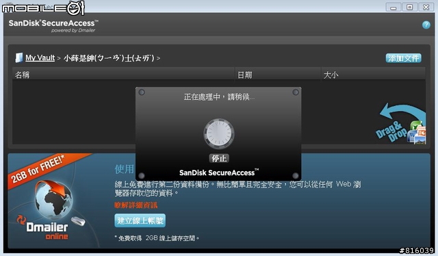Open the blue help question-mark icon
Image resolution: width=438 pixels, height=256 pixels.
[426, 25]
